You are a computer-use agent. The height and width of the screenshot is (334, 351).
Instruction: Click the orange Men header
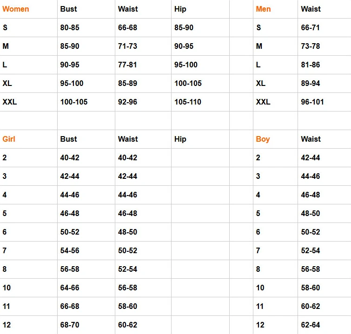pos(263,9)
